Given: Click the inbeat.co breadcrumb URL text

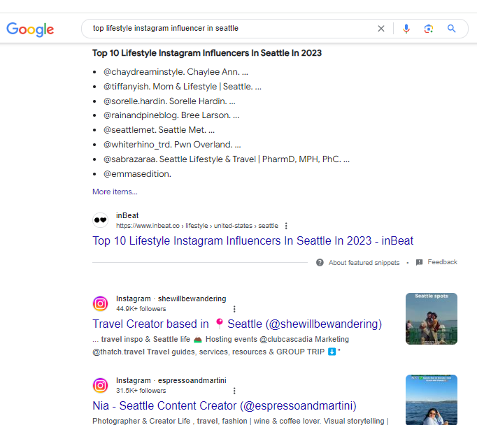Looking at the screenshot, I should click(x=197, y=226).
